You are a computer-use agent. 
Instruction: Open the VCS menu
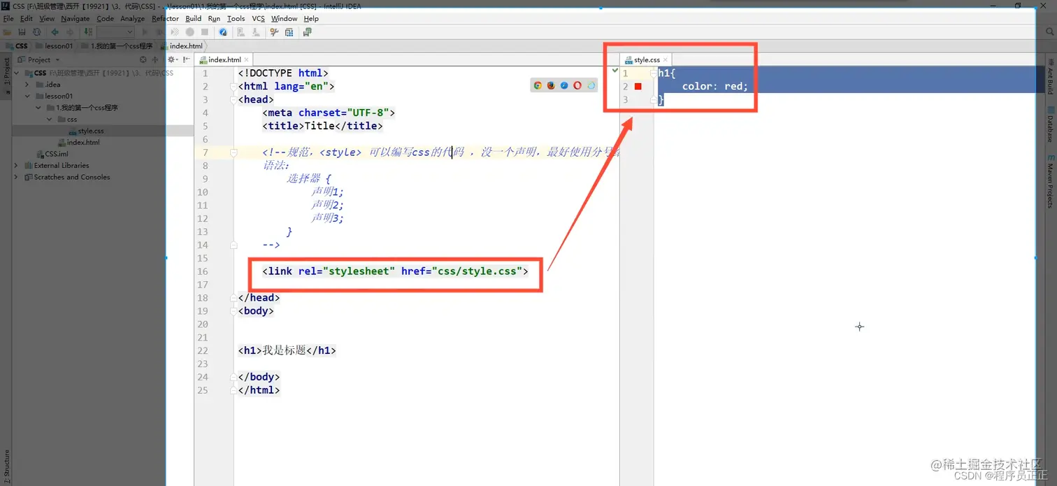[x=258, y=18]
